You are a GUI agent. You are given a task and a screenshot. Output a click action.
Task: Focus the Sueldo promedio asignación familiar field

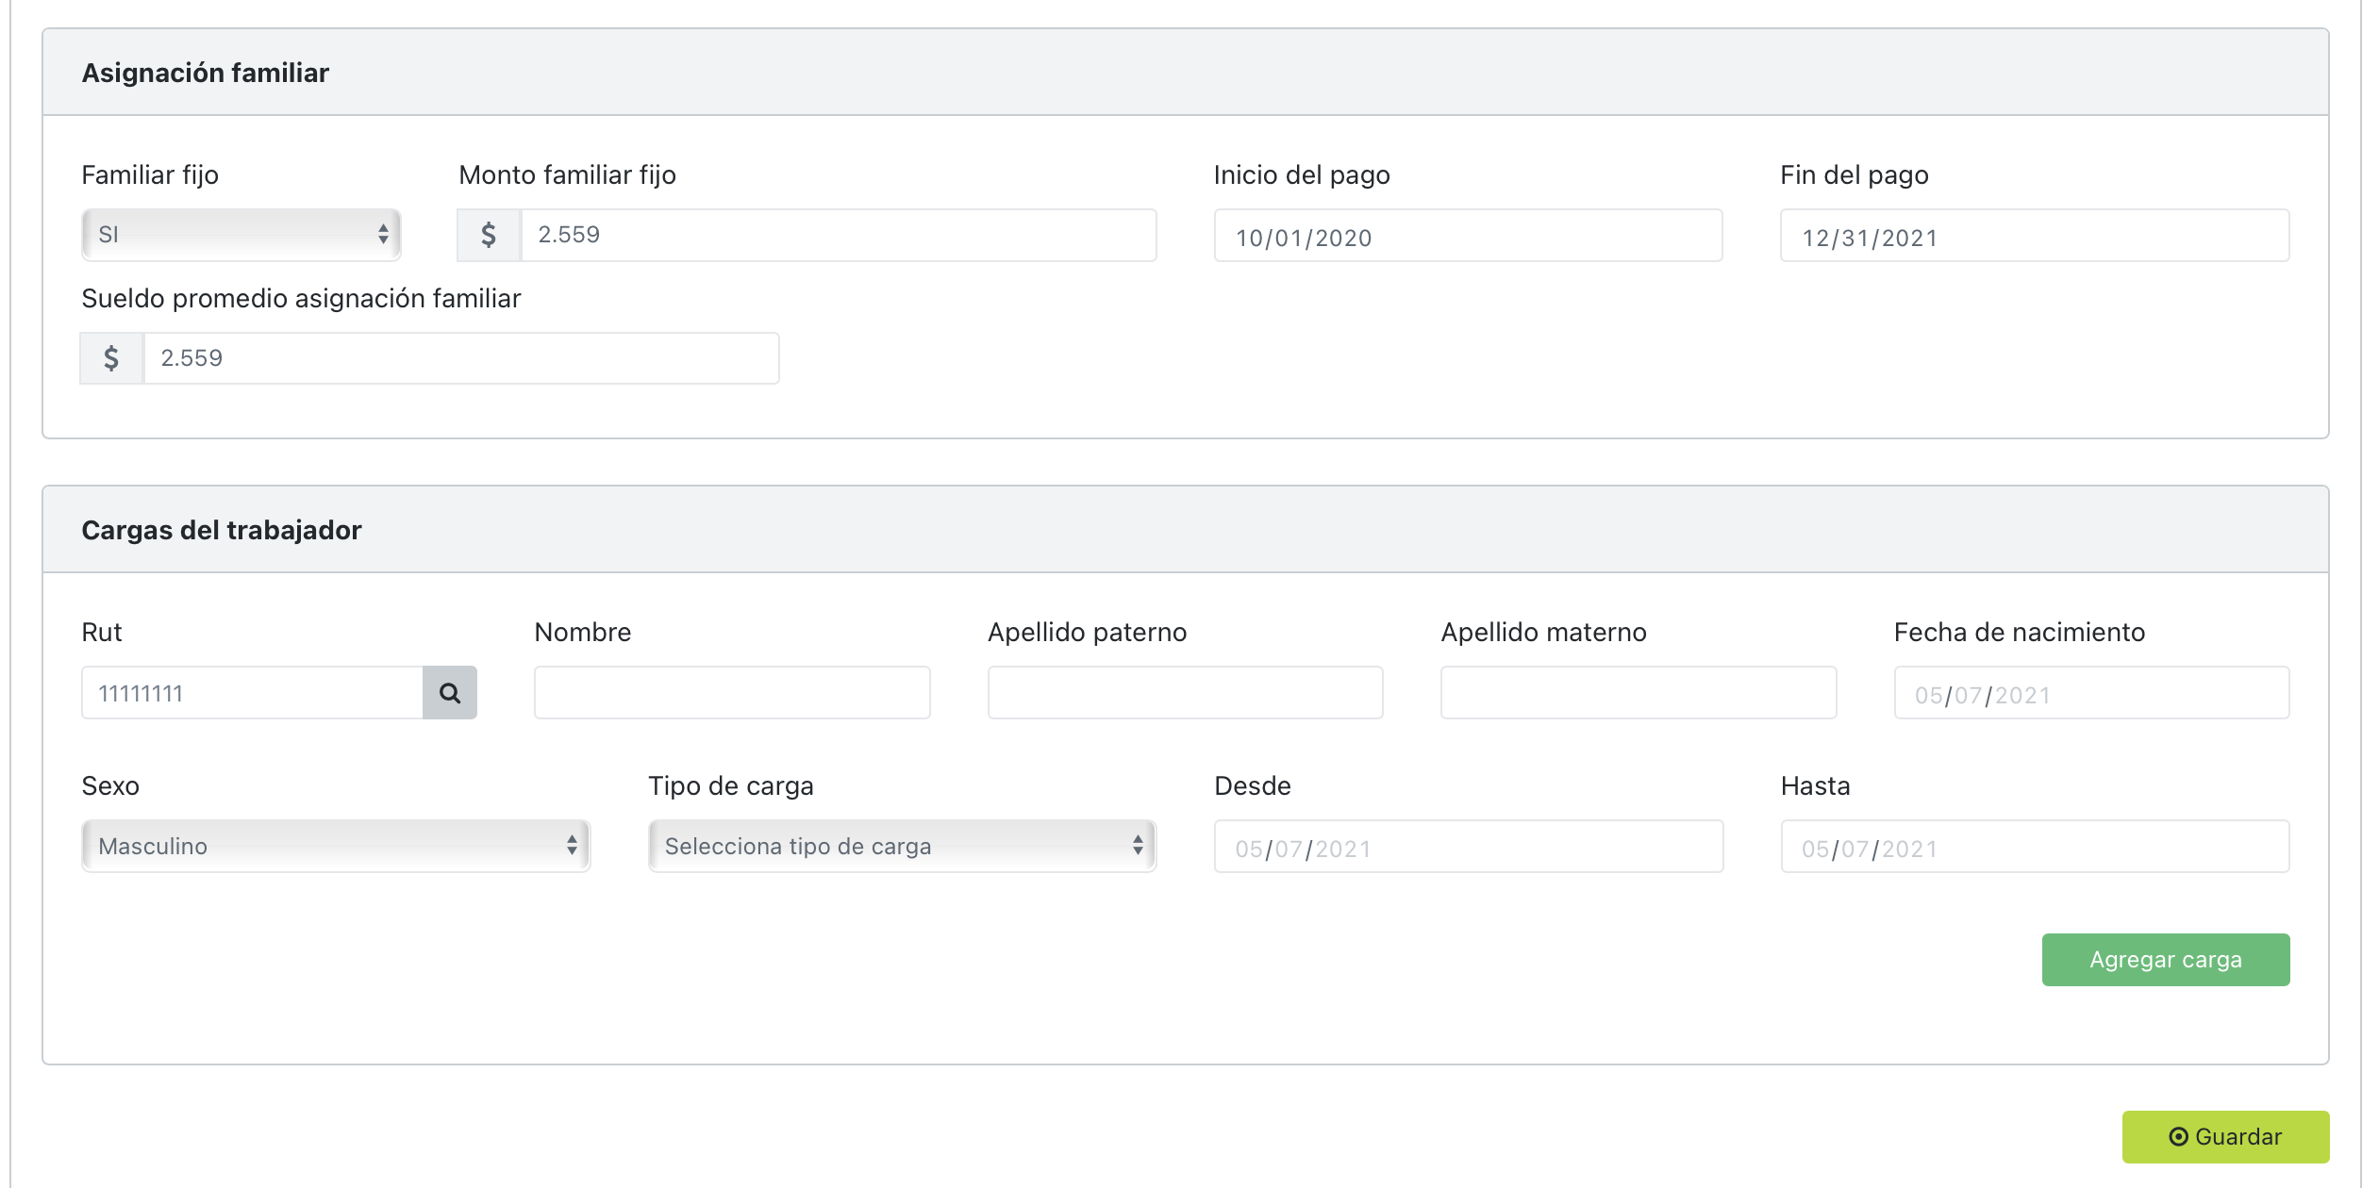tap(460, 358)
